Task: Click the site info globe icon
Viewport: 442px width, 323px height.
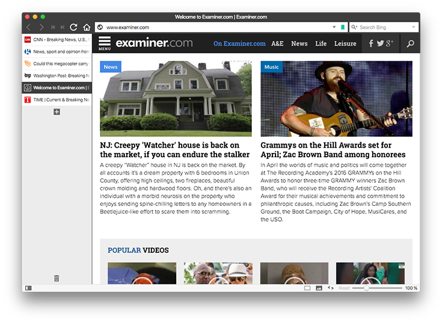Action: [100, 27]
